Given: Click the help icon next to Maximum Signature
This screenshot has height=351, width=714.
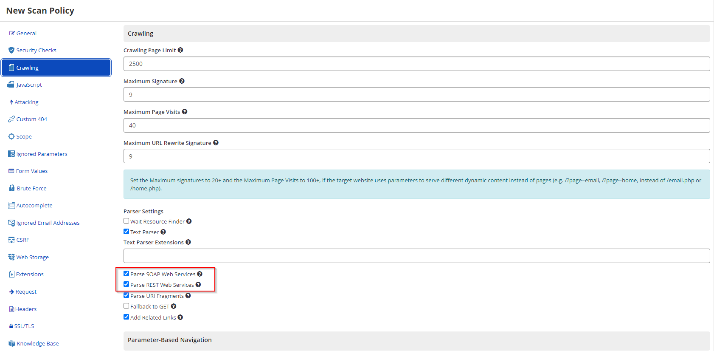Looking at the screenshot, I should click(x=182, y=81).
